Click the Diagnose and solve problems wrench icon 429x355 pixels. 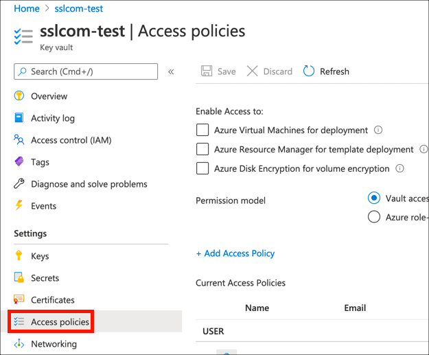[x=19, y=184]
